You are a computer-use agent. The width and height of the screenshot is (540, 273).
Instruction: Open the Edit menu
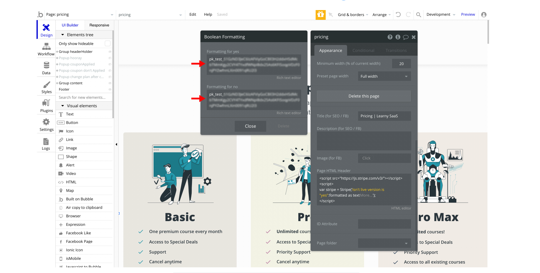click(x=193, y=14)
